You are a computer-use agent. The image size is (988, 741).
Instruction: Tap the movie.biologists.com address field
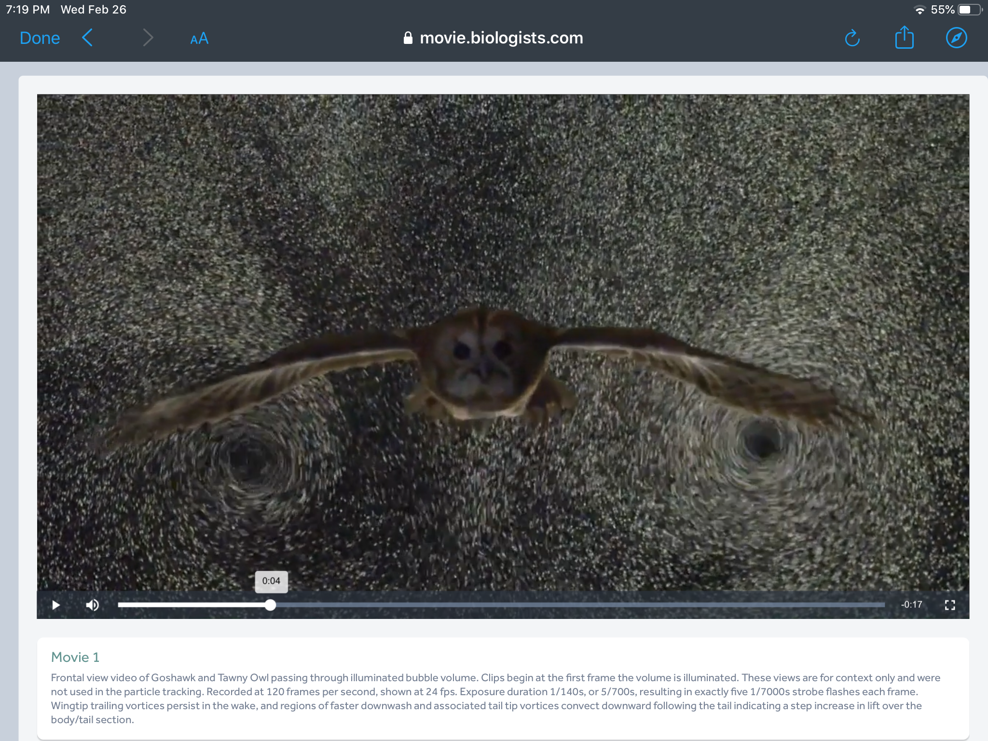coord(493,38)
